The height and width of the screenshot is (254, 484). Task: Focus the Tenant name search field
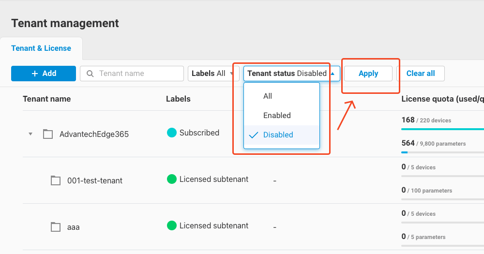point(132,74)
